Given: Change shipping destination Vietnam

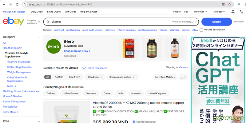Looking at the screenshot, I should (x=183, y=67).
